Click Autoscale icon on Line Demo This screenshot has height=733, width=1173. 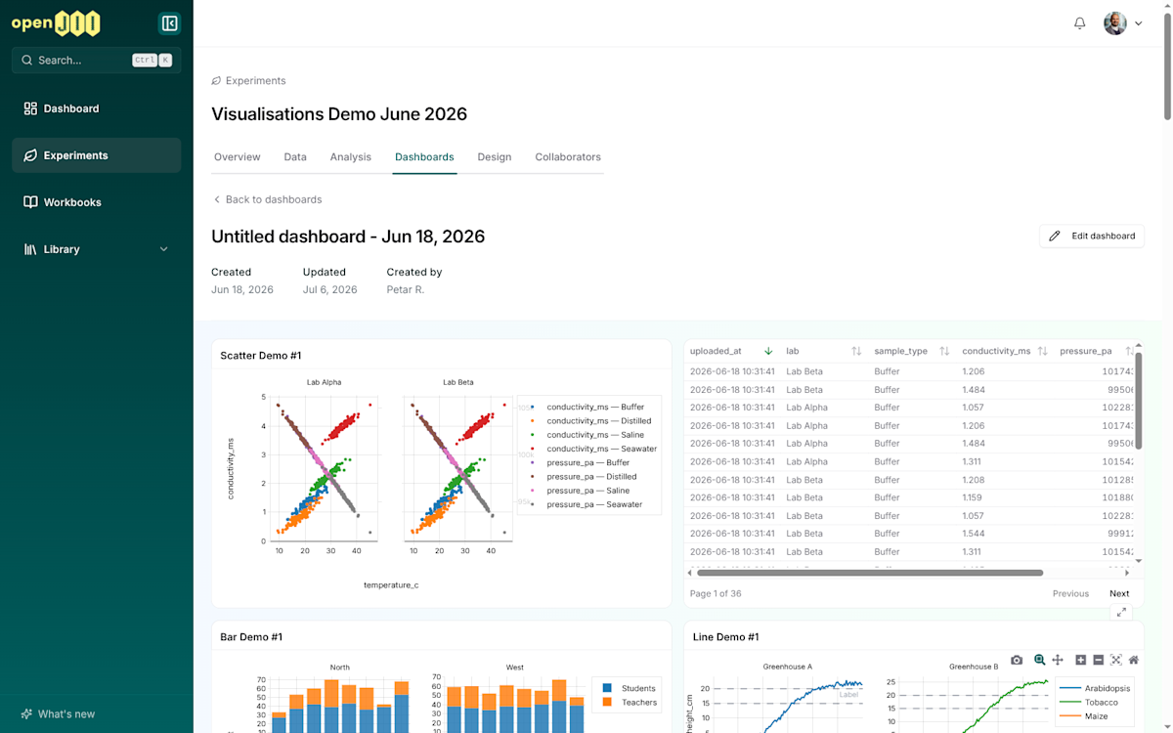point(1116,661)
